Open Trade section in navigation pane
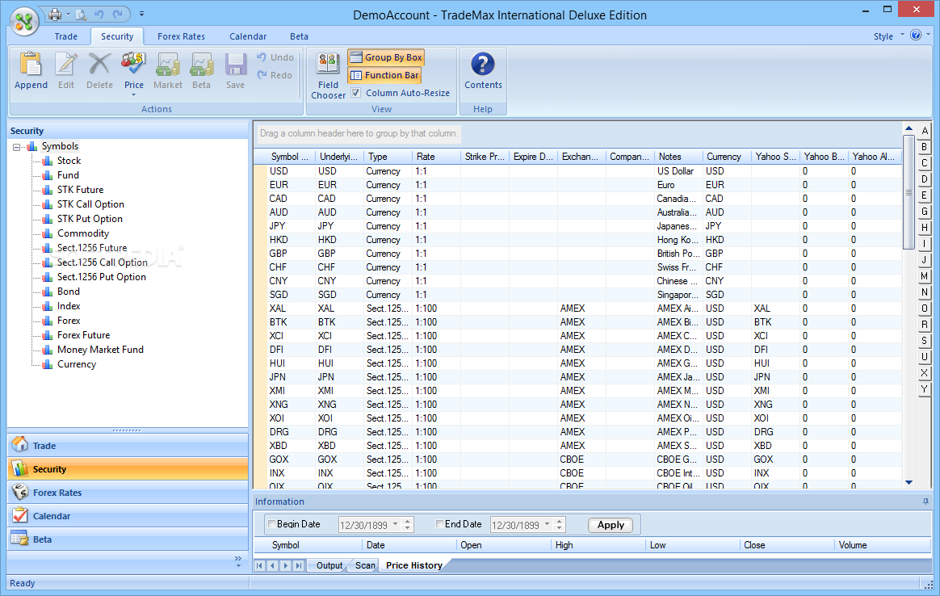The image size is (940, 596). [x=128, y=446]
